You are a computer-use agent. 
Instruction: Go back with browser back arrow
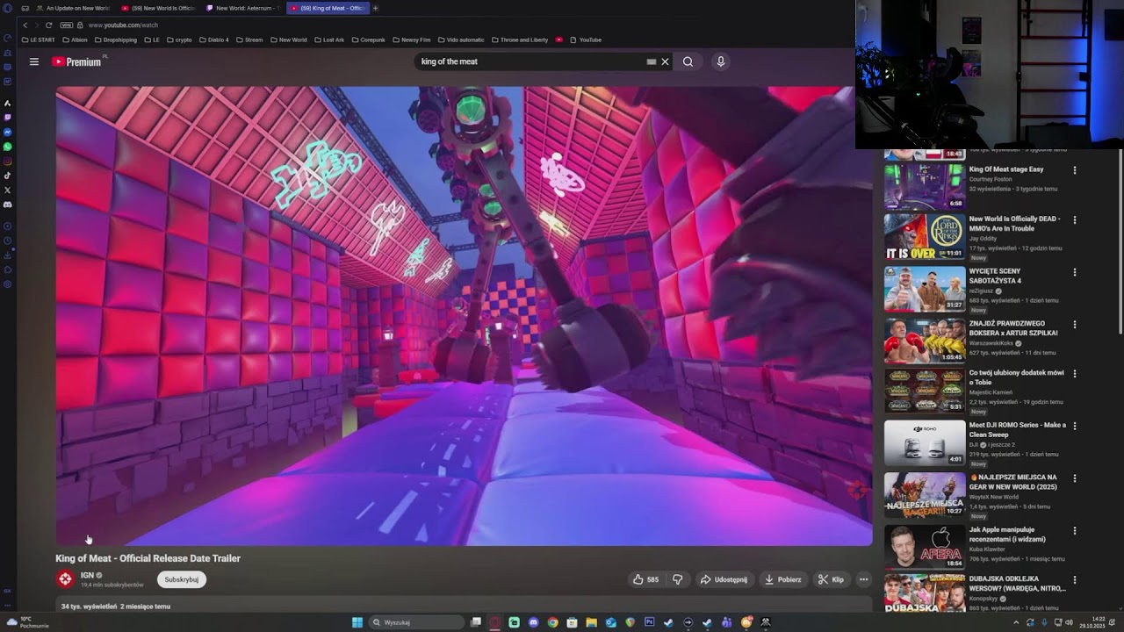[x=25, y=25]
